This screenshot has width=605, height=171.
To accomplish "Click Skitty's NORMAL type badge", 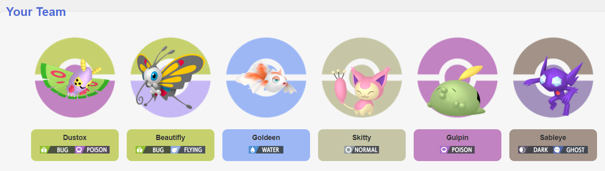I will (x=361, y=150).
